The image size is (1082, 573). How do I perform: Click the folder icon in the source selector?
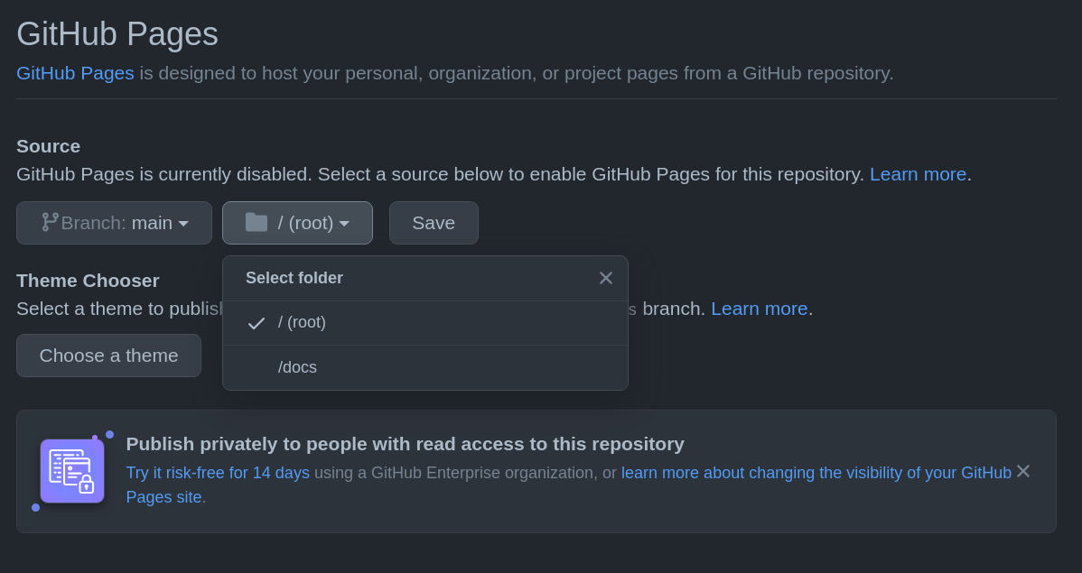coord(257,222)
